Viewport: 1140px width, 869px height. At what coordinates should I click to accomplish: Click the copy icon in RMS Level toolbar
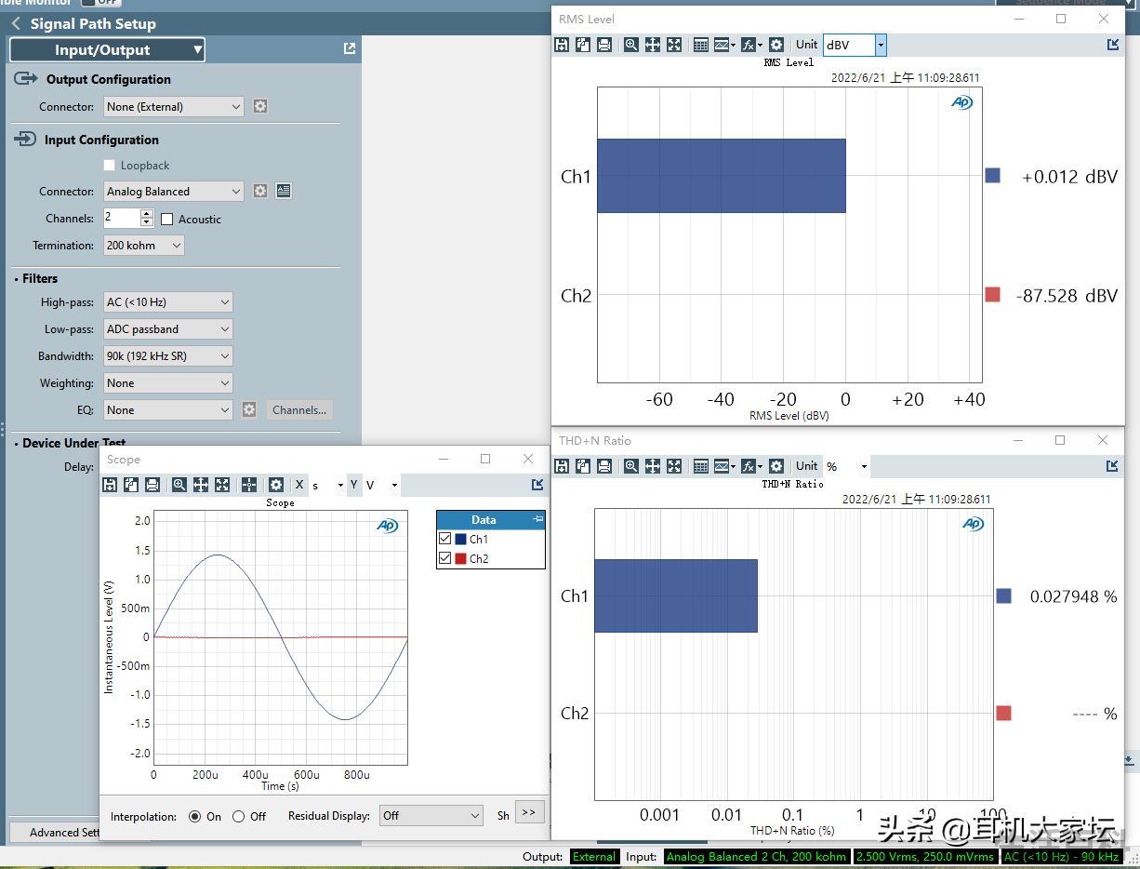point(582,45)
